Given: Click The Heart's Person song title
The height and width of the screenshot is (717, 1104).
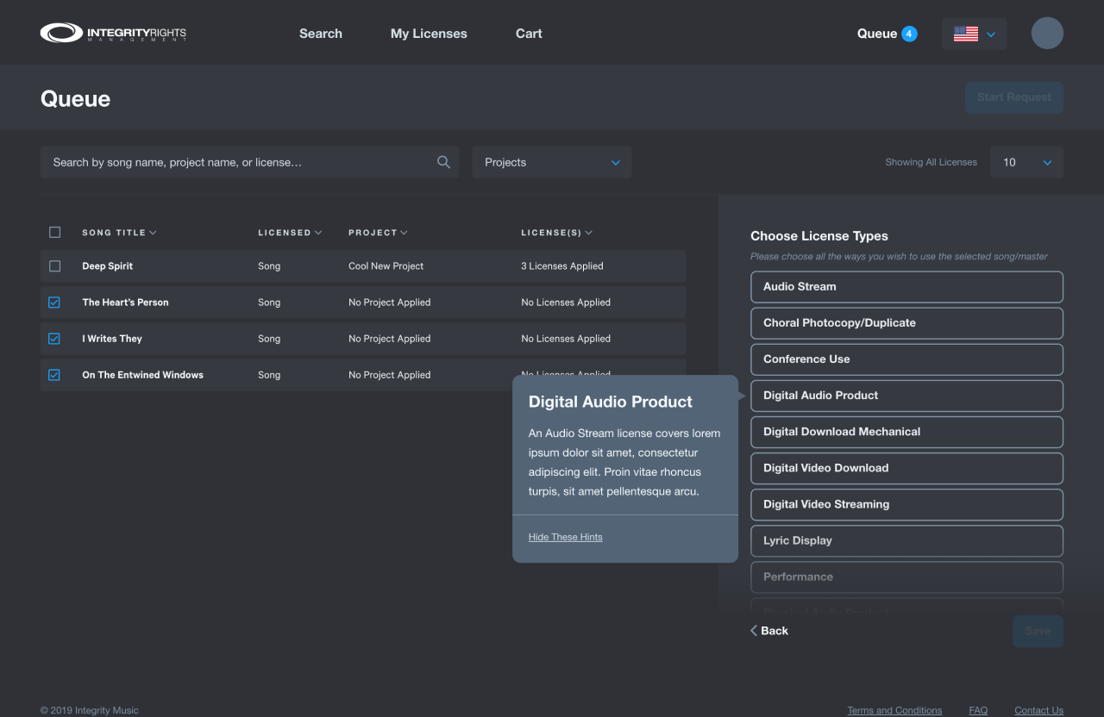Looking at the screenshot, I should tap(126, 302).
